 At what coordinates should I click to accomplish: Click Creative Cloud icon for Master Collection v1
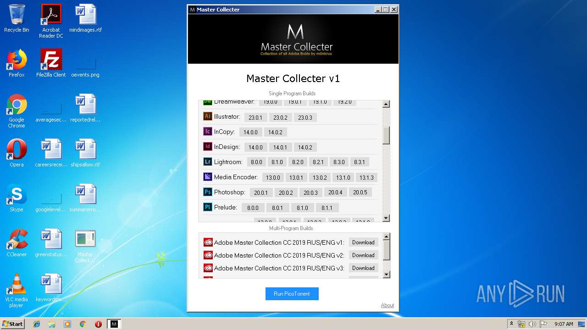coord(208,242)
